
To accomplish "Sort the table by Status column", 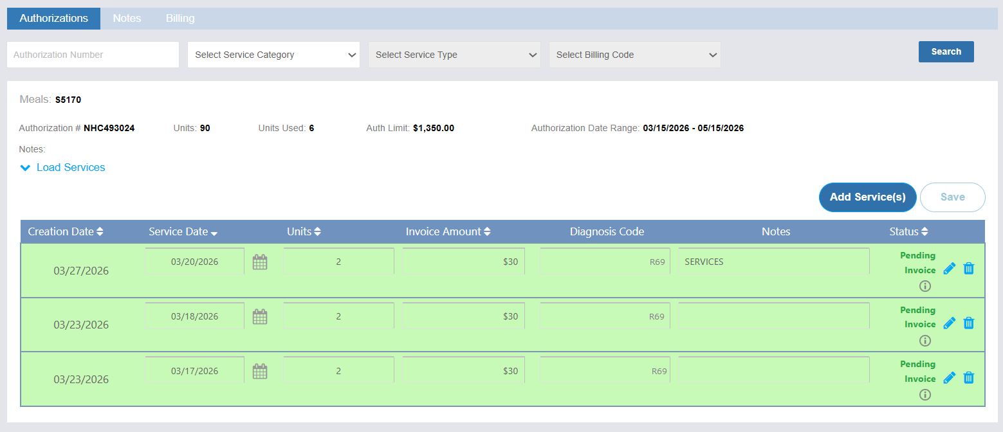I will point(908,231).
